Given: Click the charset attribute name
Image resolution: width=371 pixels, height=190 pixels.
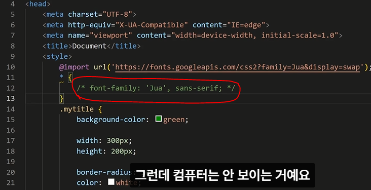Looking at the screenshot, I should [83, 14].
